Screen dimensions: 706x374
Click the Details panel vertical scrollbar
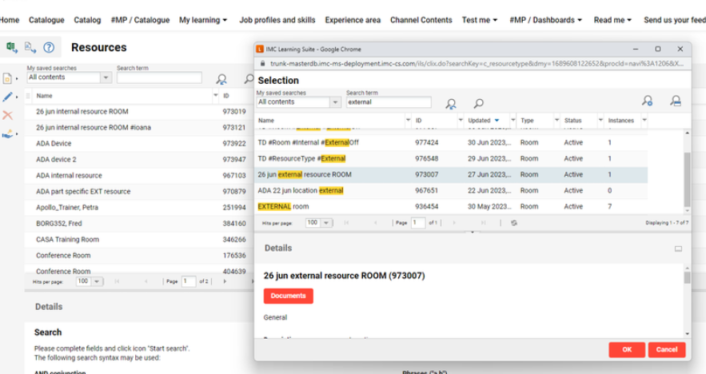coord(687,277)
